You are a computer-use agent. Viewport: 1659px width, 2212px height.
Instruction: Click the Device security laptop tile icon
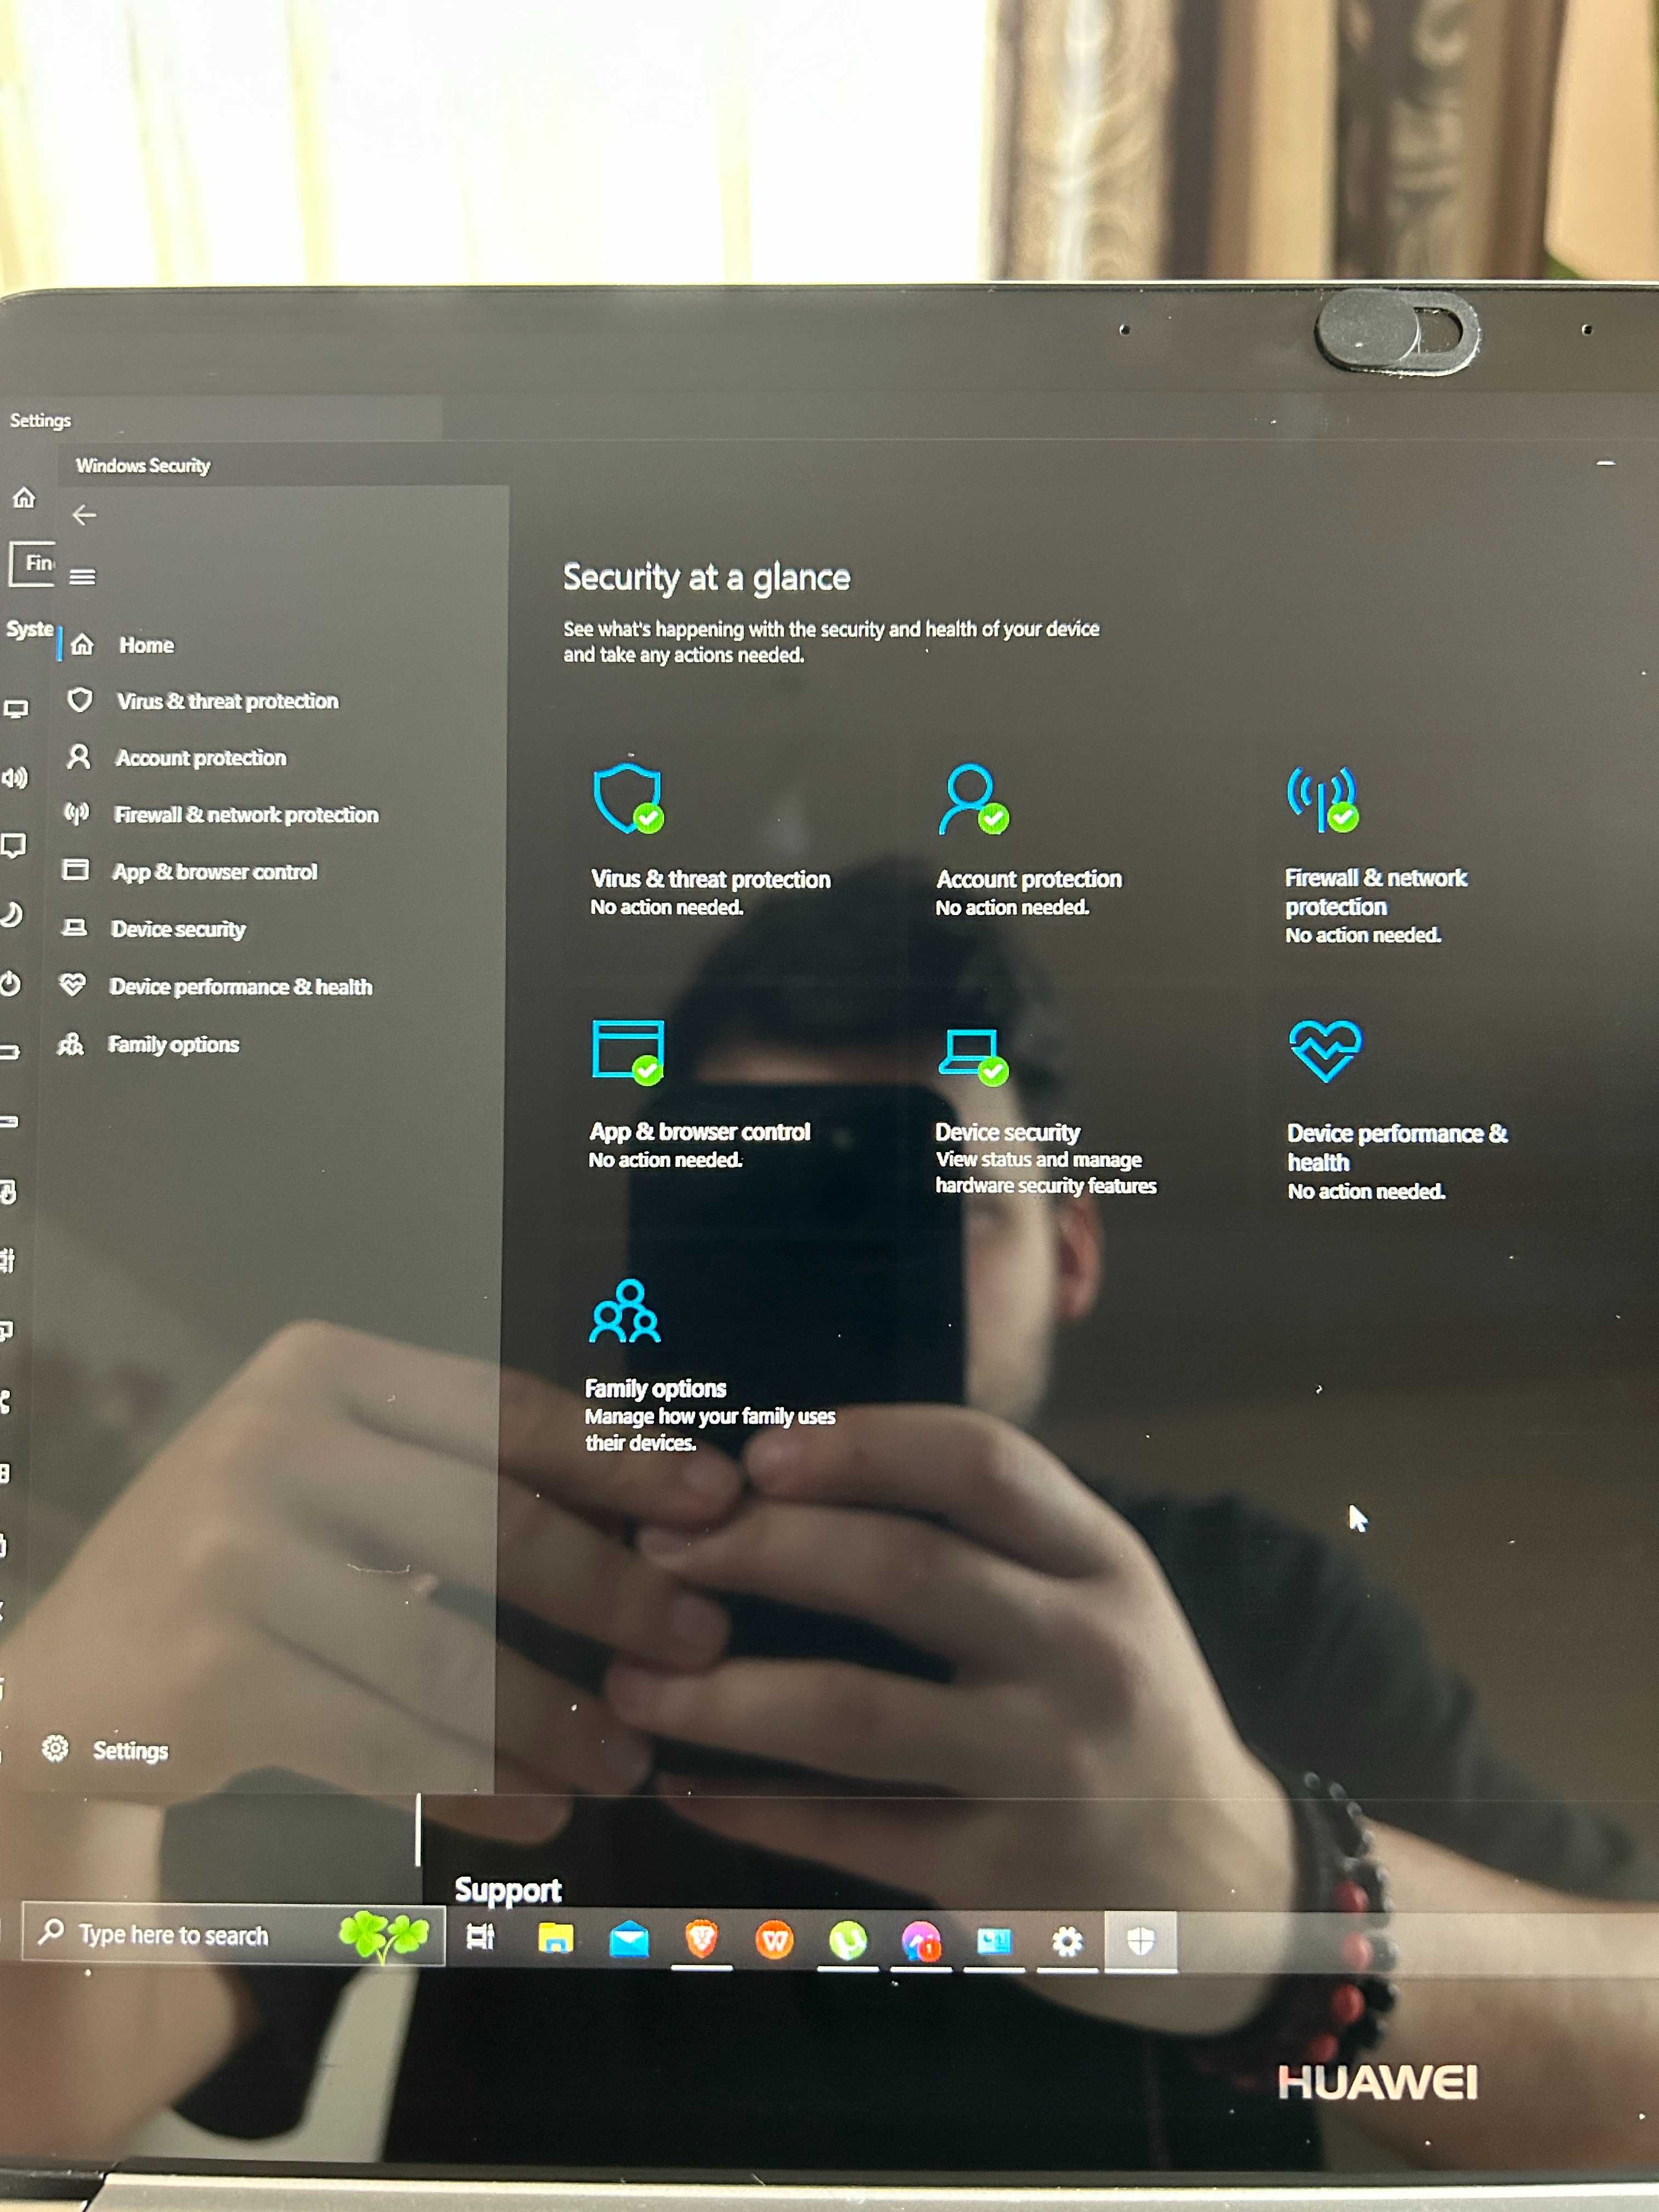pos(973,1056)
